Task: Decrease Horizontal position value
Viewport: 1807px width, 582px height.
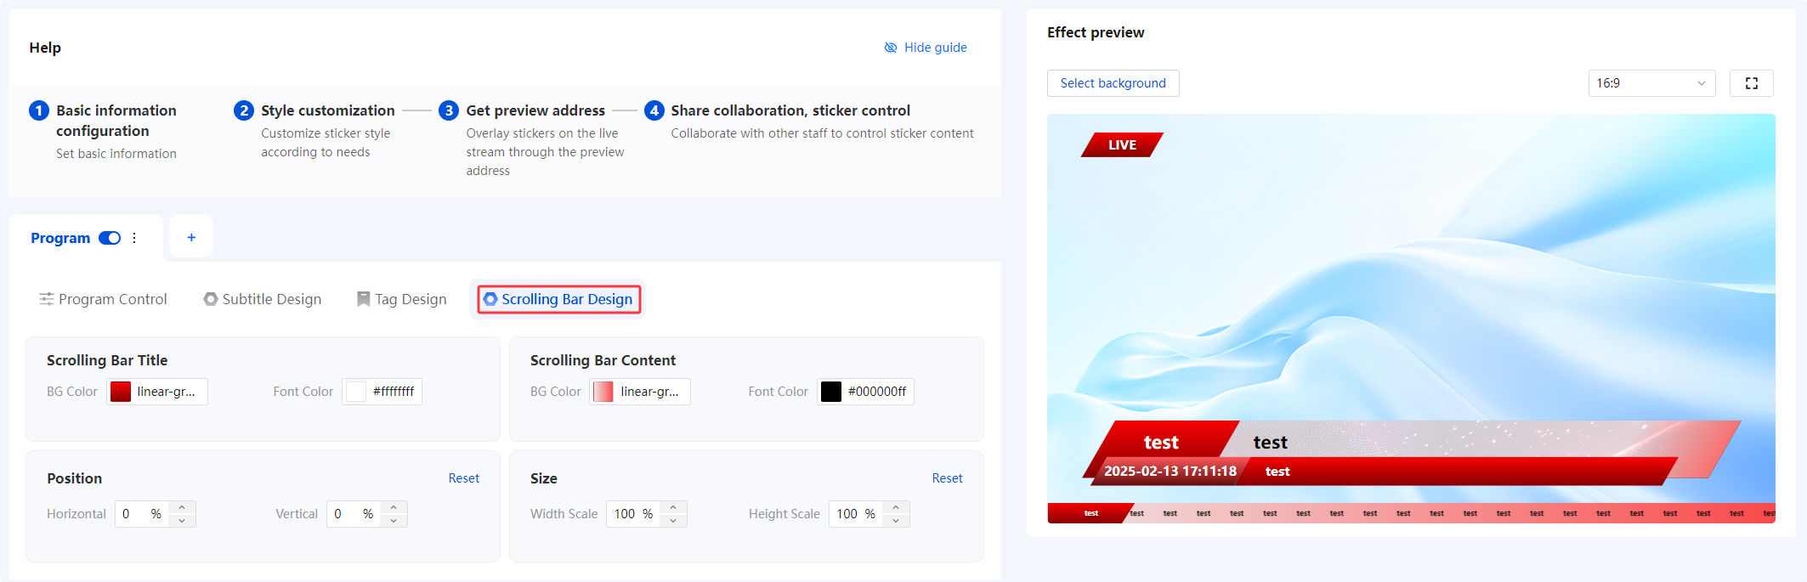Action: [x=182, y=521]
